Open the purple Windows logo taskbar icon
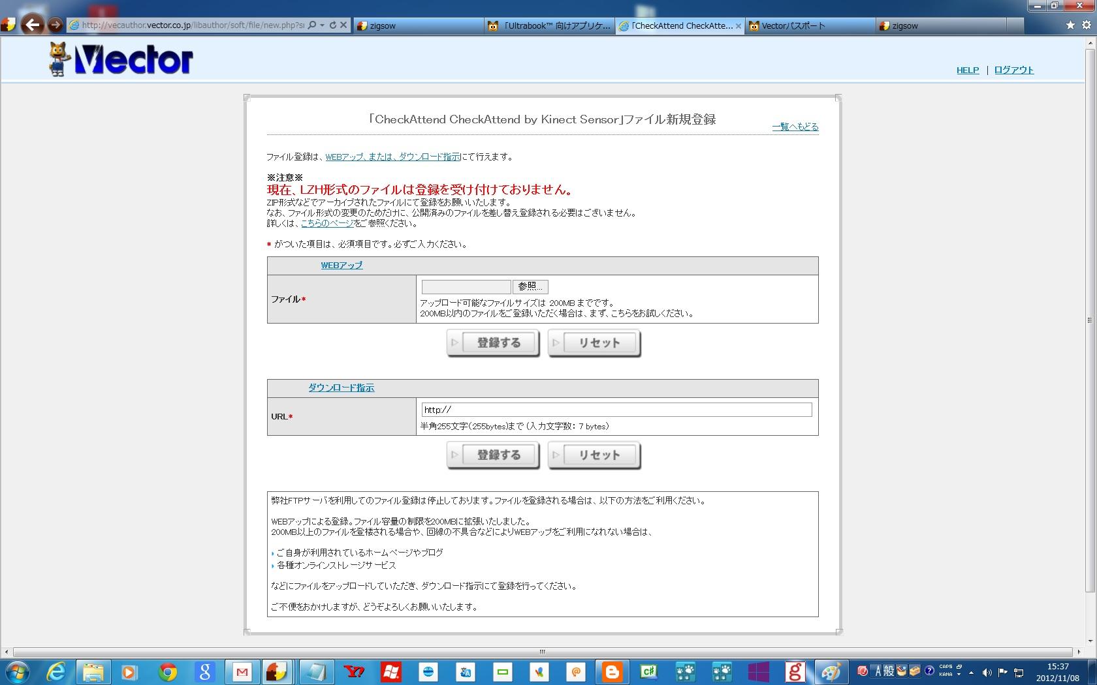This screenshot has height=685, width=1097. [758, 671]
